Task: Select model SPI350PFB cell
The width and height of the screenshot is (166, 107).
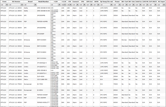Action: click(x=41, y=16)
